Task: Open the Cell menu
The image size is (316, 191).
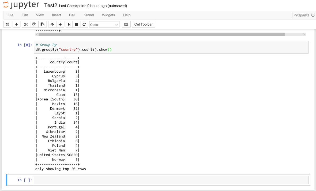Action: click(72, 15)
